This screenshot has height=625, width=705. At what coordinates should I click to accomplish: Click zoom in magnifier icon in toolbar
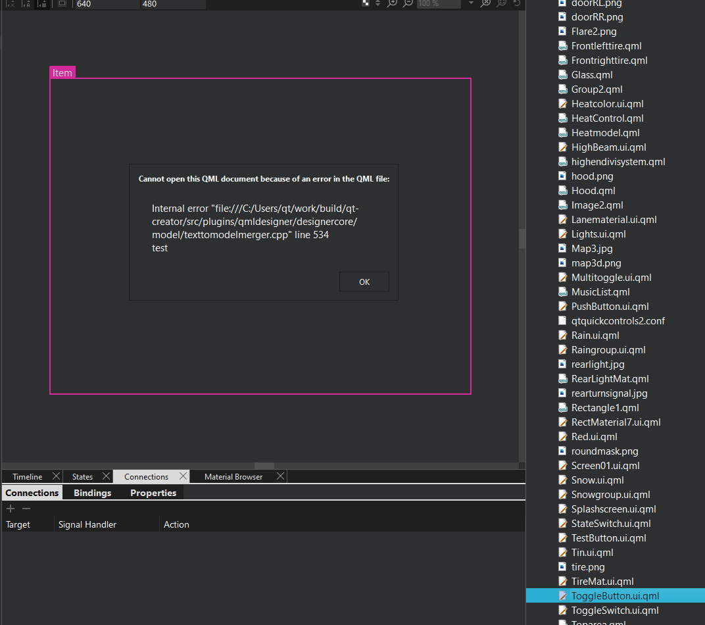pos(393,3)
